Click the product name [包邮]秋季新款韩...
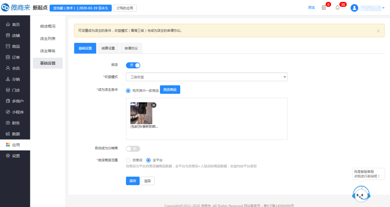 (x=144, y=127)
